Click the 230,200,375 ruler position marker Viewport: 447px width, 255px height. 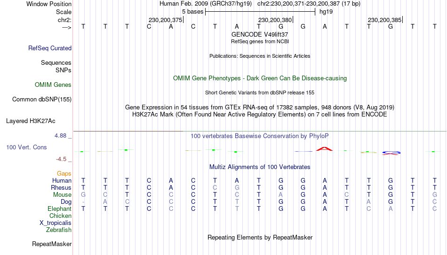click(165, 20)
